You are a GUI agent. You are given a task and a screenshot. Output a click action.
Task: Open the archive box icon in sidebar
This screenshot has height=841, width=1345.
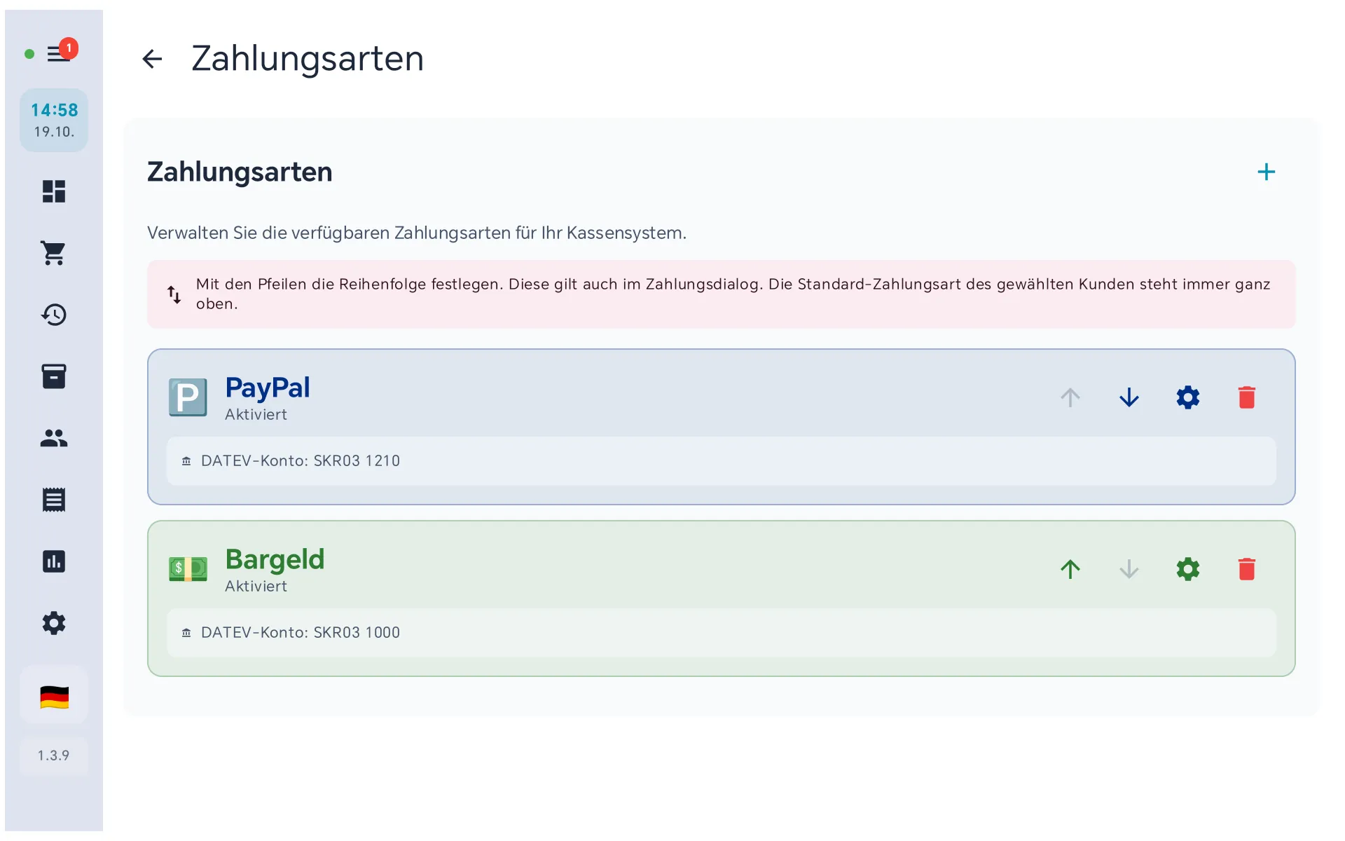tap(54, 376)
